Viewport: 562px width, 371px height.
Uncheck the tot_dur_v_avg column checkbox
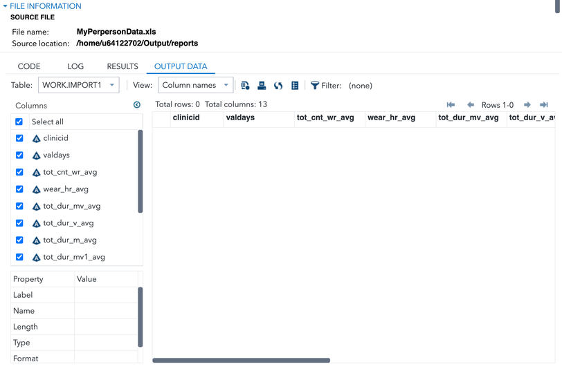click(x=19, y=223)
